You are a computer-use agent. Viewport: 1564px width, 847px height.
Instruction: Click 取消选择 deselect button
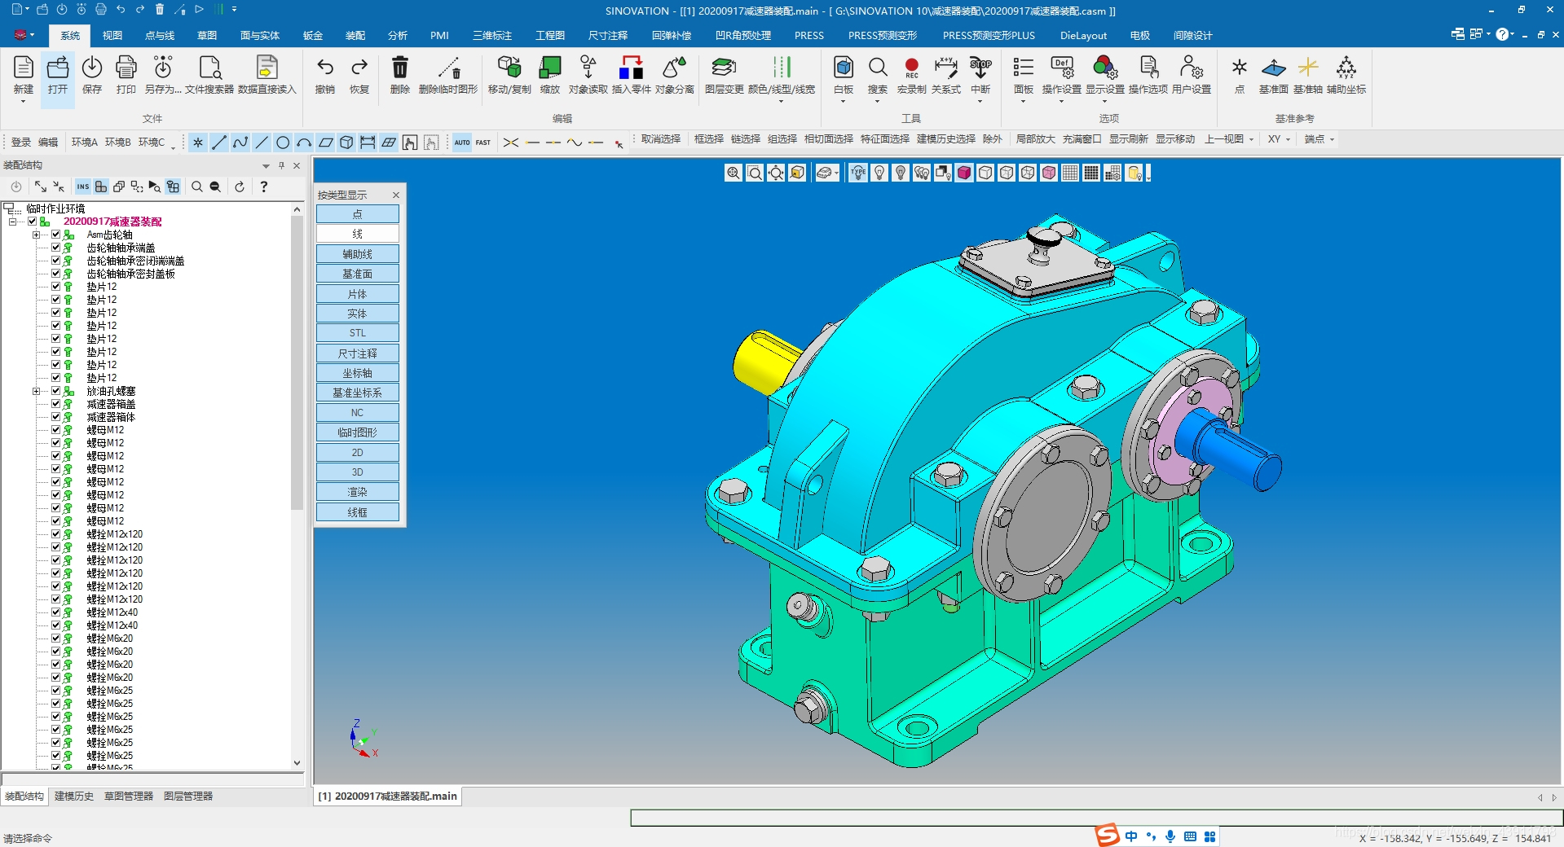(x=661, y=139)
